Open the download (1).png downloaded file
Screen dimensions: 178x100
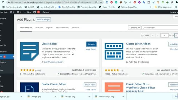click(107, 97)
